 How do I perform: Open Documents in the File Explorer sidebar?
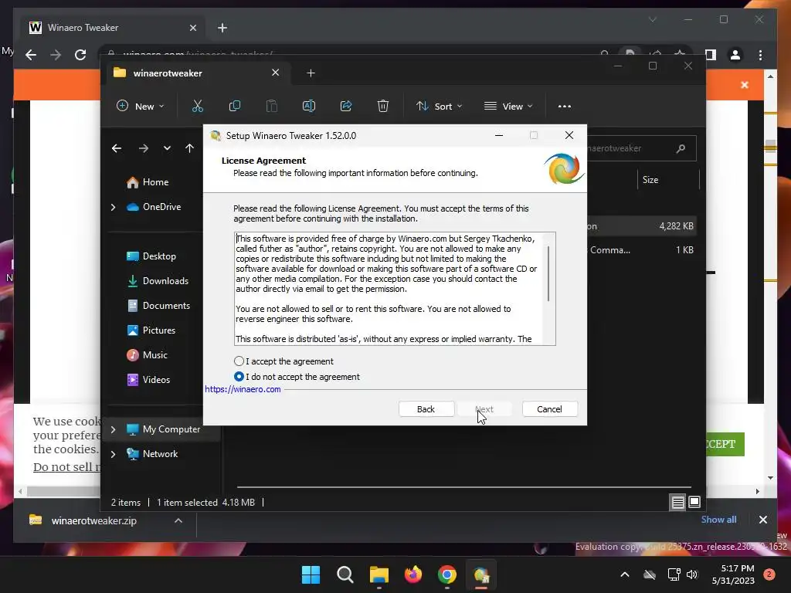pos(158,306)
